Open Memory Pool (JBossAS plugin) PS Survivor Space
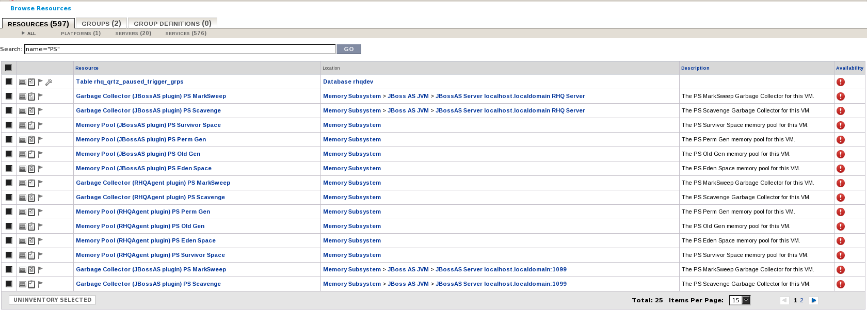This screenshot has width=867, height=325. [148, 125]
